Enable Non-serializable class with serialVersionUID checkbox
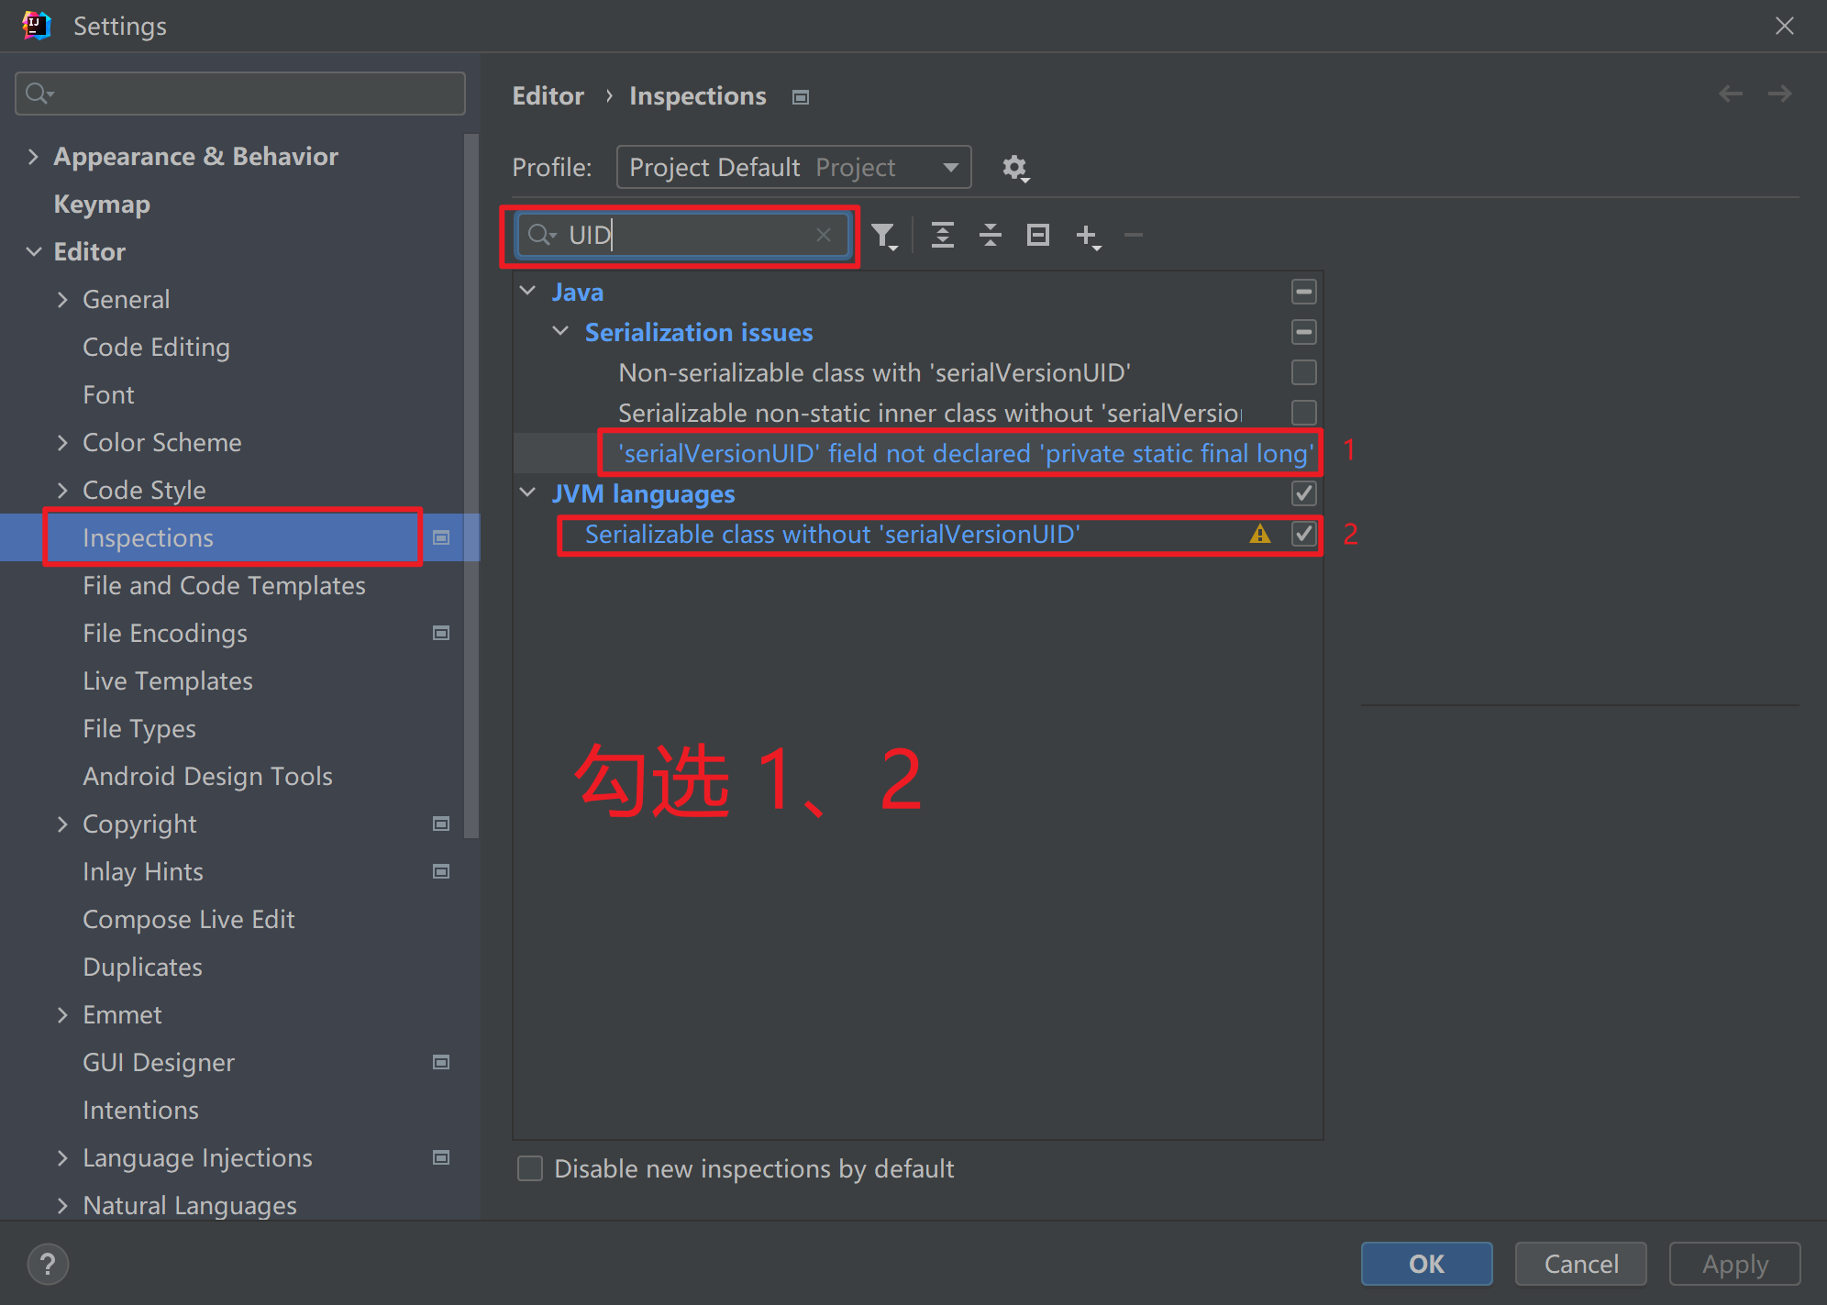 [1303, 372]
